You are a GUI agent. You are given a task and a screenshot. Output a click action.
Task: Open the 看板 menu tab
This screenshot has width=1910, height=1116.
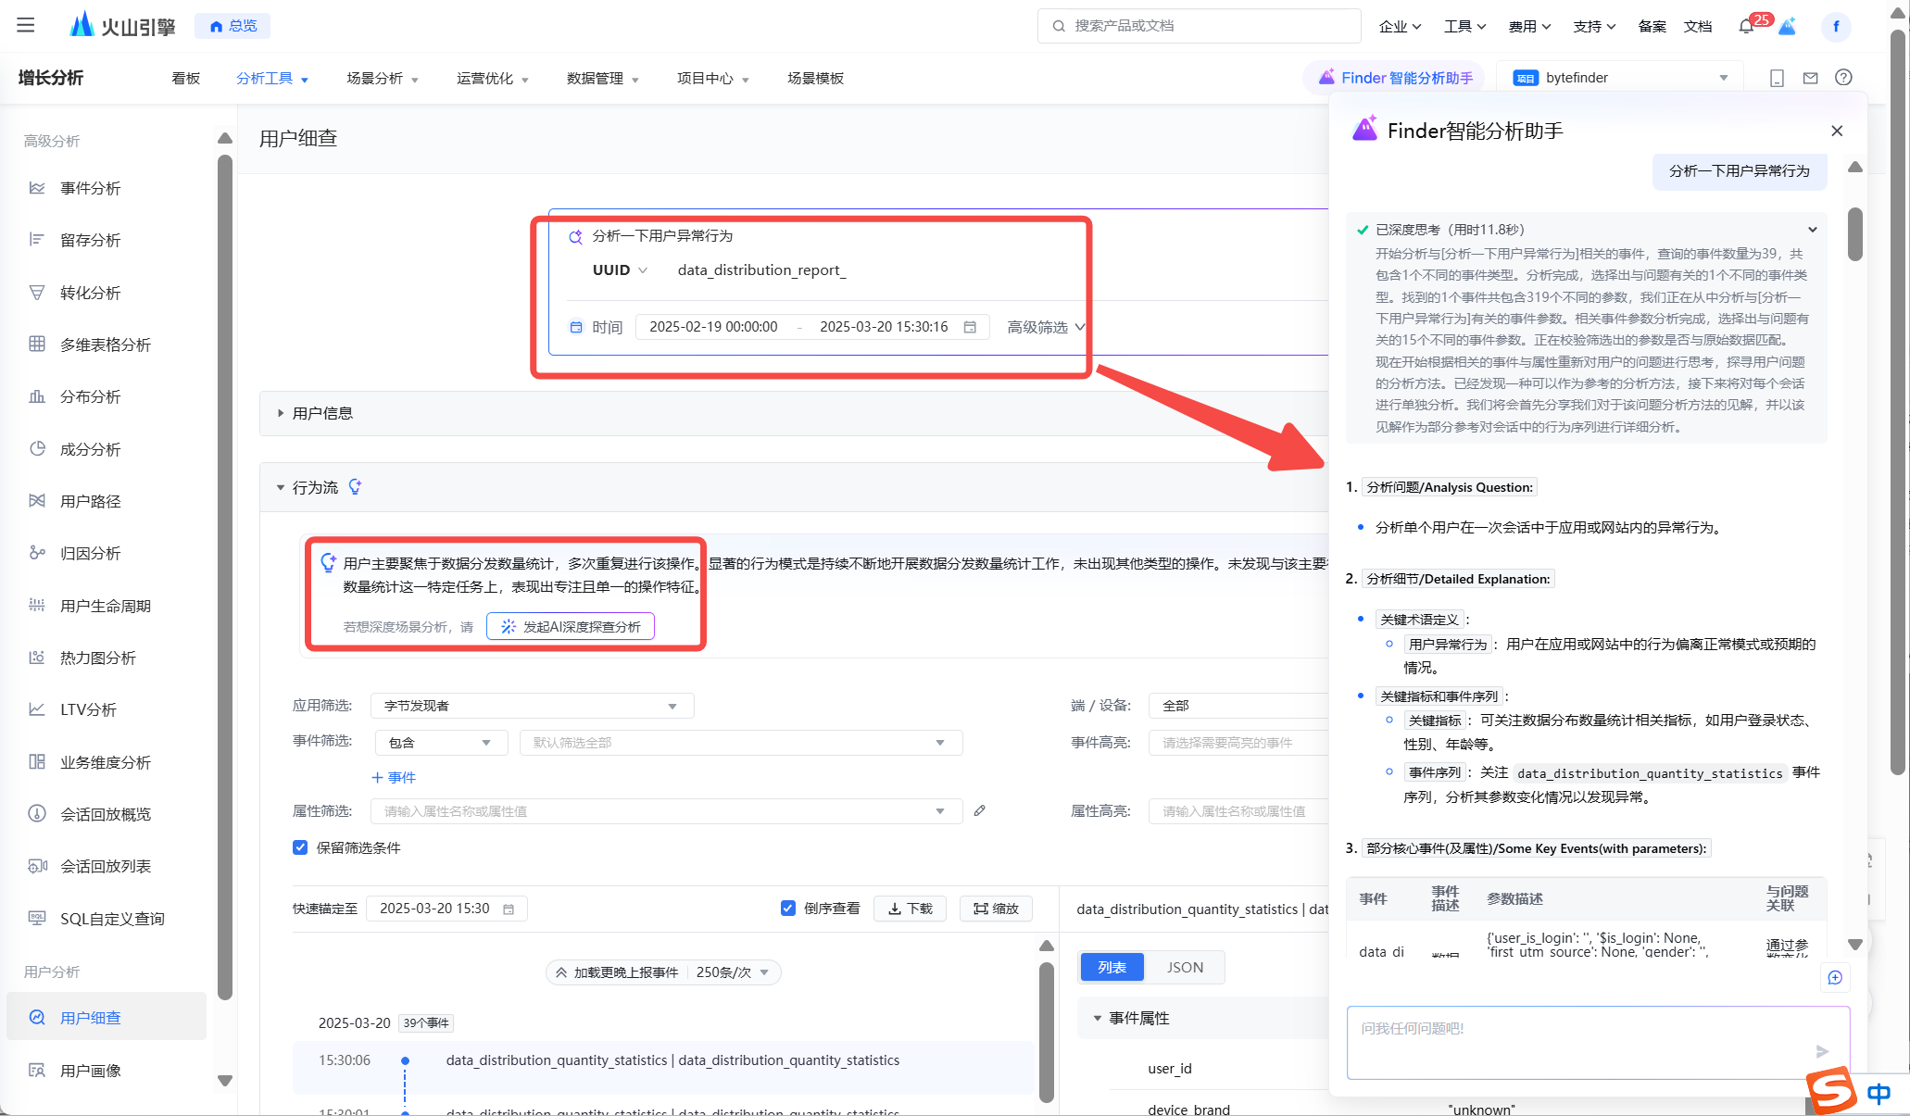coord(185,79)
